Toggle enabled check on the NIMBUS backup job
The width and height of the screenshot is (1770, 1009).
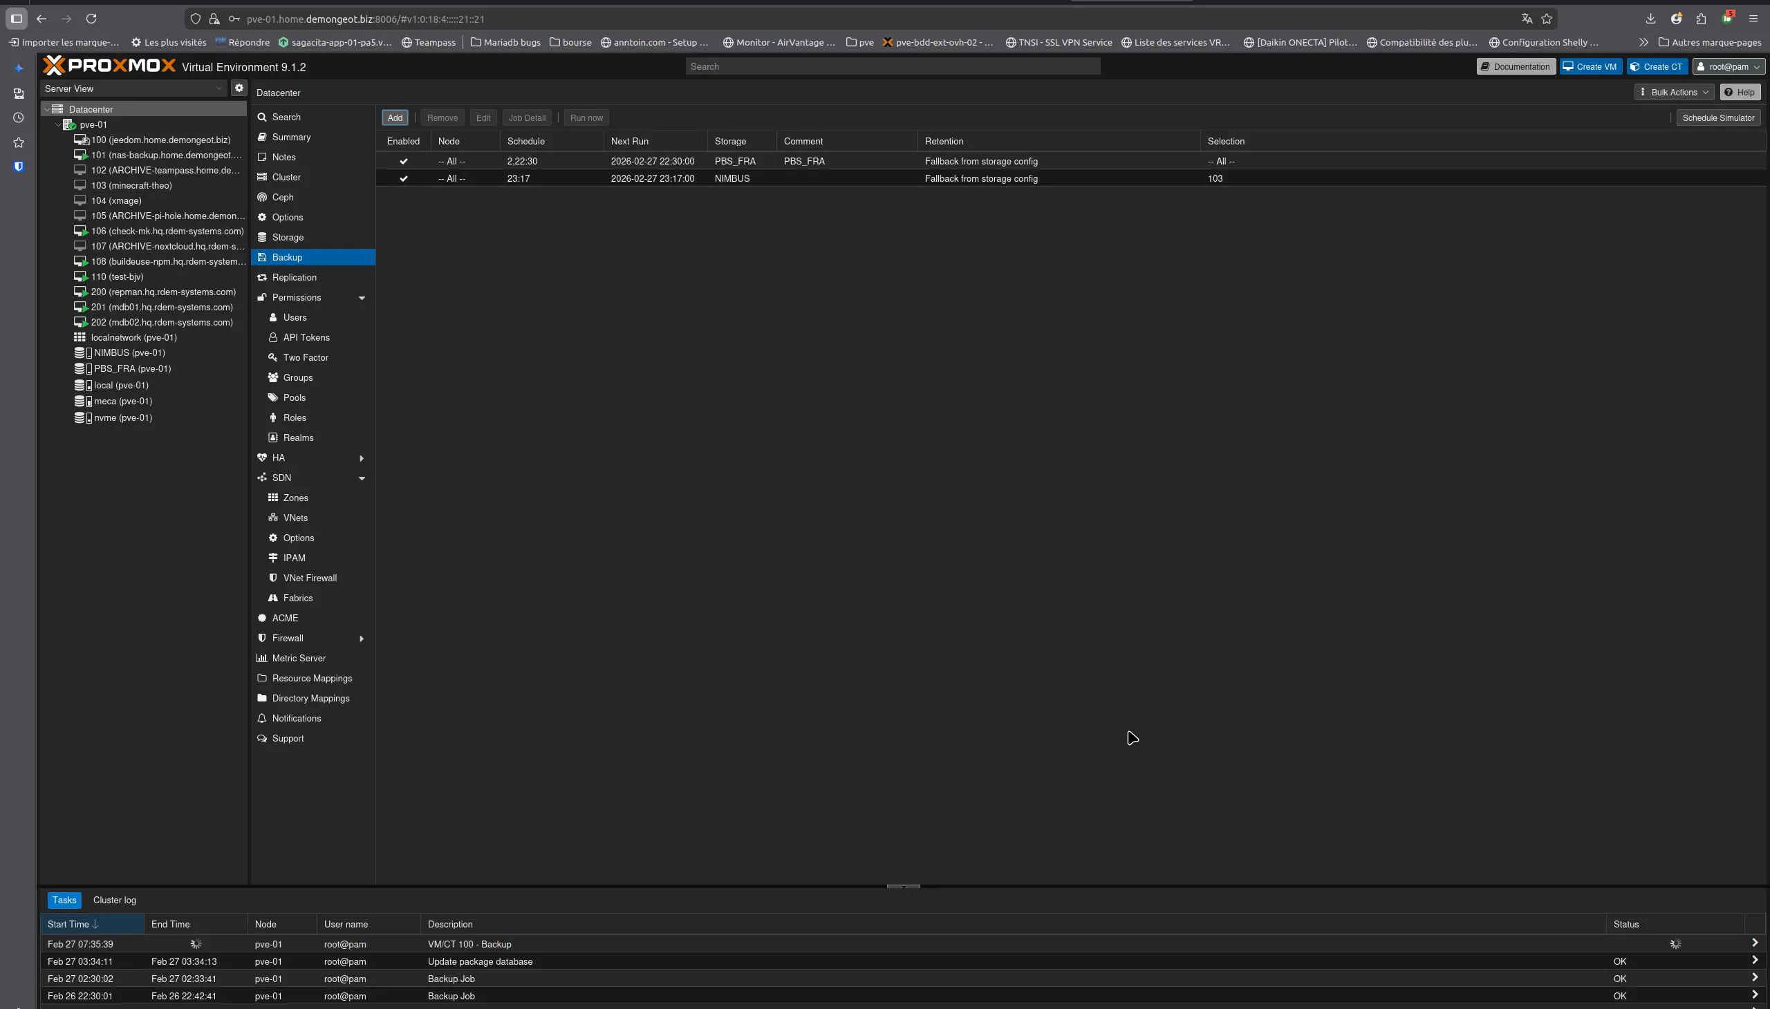404,179
